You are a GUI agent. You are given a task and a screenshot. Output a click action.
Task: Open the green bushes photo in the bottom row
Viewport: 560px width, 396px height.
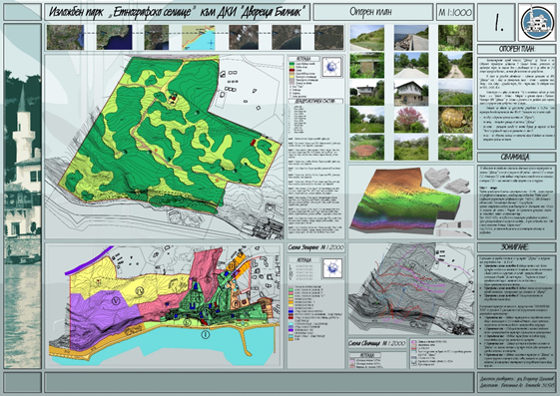point(411,147)
